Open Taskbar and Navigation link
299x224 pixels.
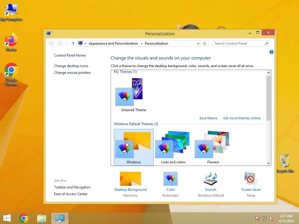point(72,187)
